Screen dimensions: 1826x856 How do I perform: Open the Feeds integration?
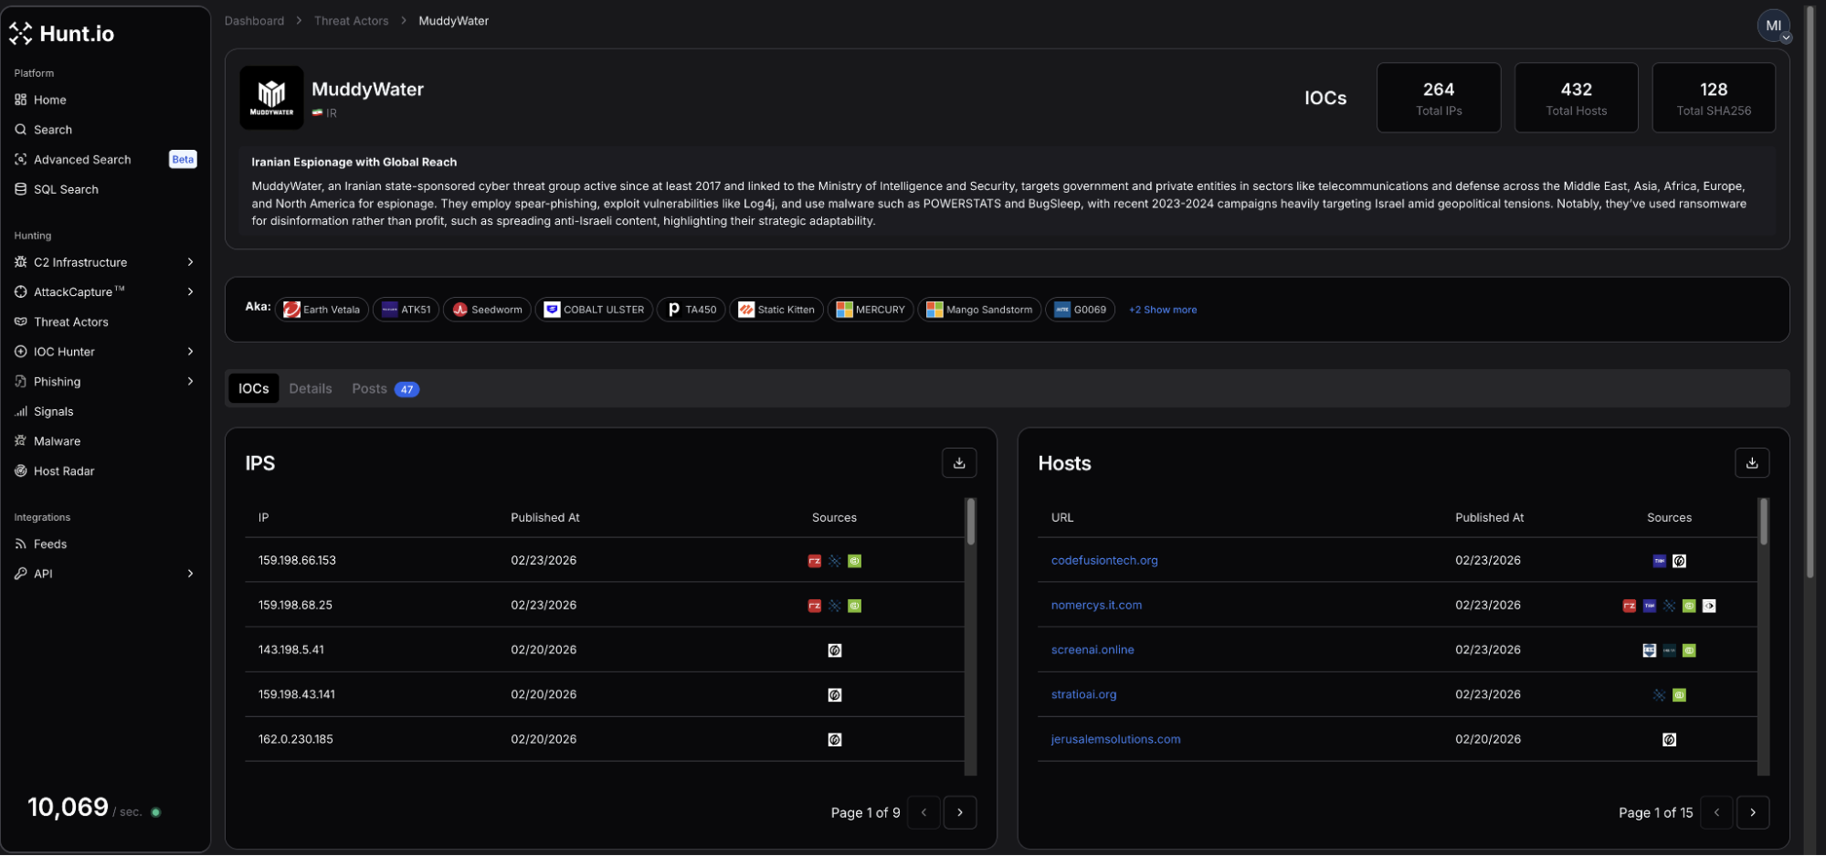[49, 544]
